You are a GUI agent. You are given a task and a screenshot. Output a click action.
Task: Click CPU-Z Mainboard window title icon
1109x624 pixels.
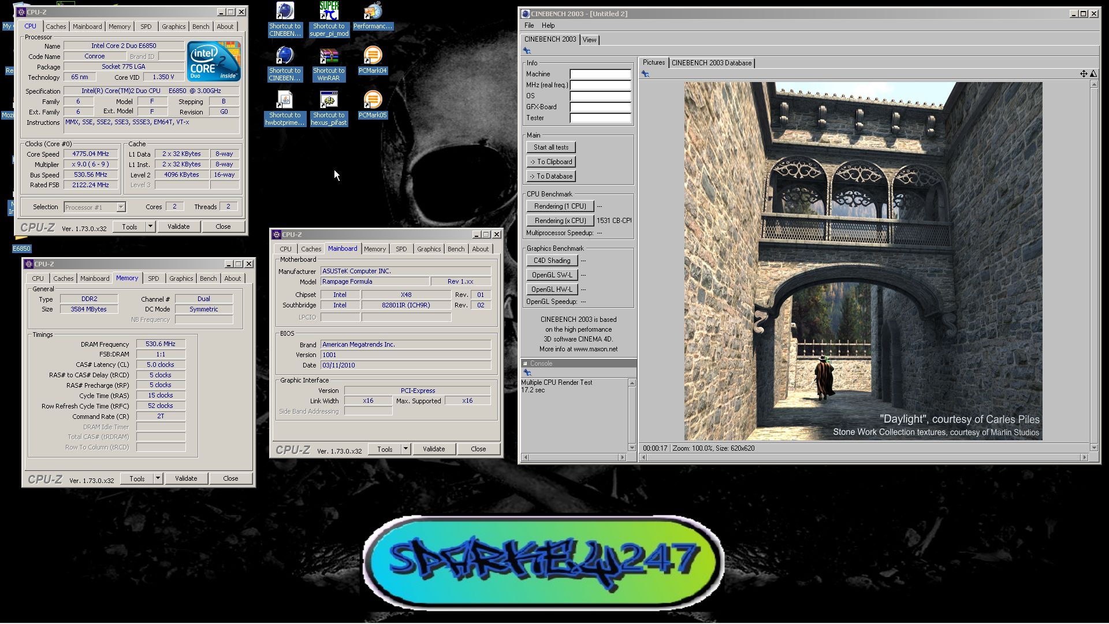click(277, 235)
